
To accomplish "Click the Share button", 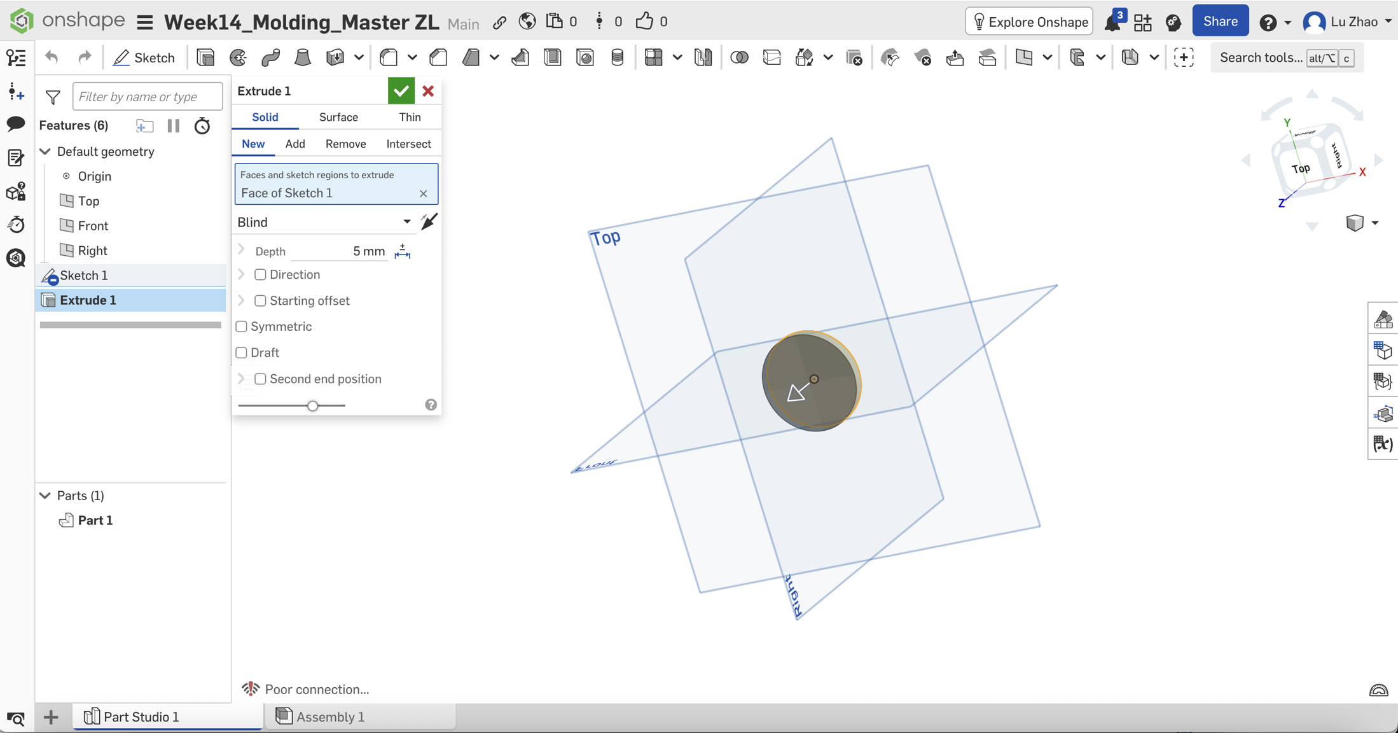I will (1221, 22).
